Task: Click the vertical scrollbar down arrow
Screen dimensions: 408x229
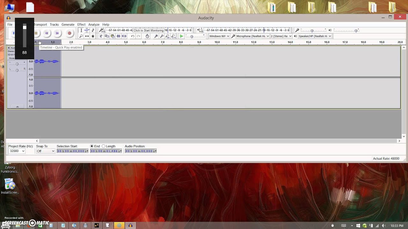Action: point(404,136)
